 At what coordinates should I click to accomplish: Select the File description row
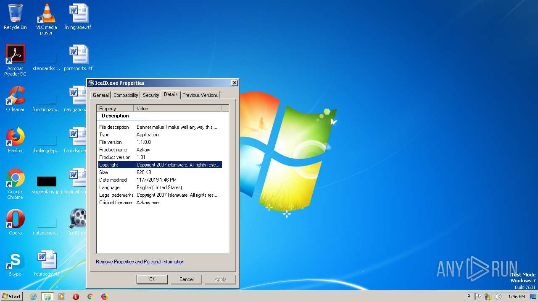[160, 127]
